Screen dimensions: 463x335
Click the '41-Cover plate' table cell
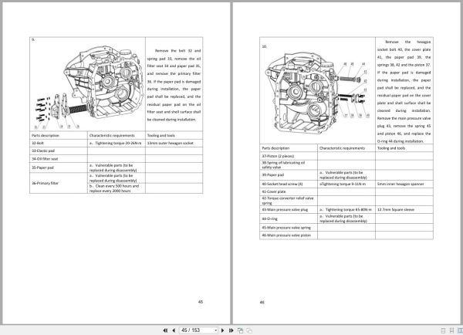click(289, 191)
